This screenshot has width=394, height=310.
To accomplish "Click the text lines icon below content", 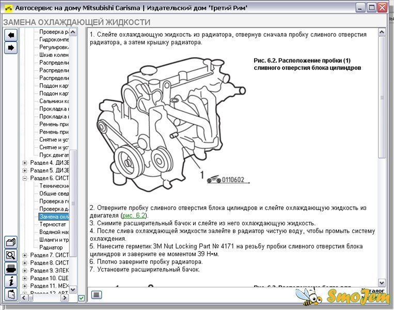I will 97,295.
